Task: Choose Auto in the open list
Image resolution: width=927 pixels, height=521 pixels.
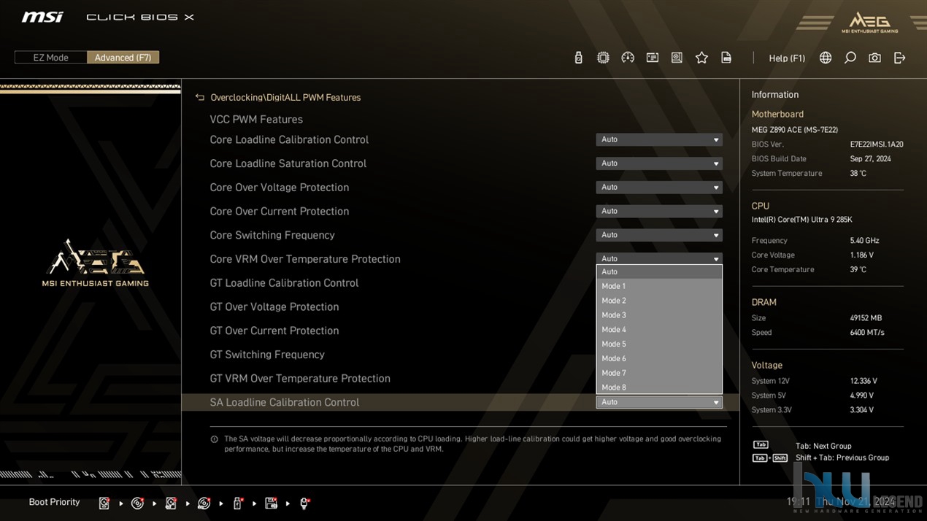Action: (659, 271)
